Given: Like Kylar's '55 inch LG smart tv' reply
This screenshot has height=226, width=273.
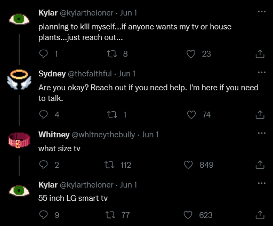Looking at the screenshot, I should [x=188, y=215].
